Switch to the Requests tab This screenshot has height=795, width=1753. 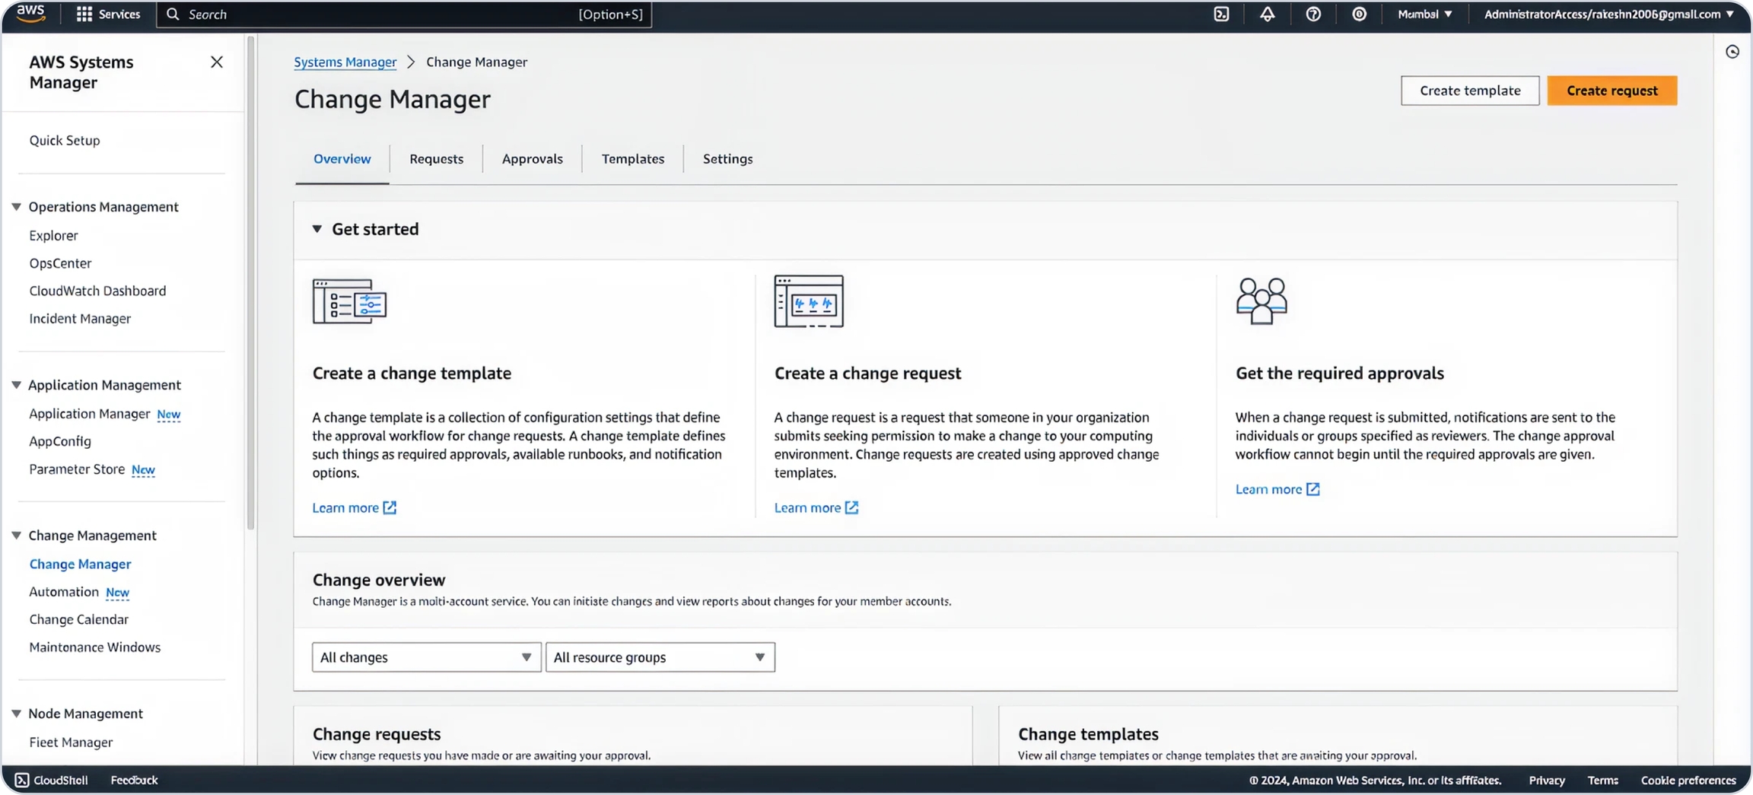436,159
